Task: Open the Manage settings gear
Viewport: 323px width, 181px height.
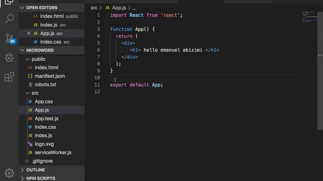Action: click(x=9, y=173)
